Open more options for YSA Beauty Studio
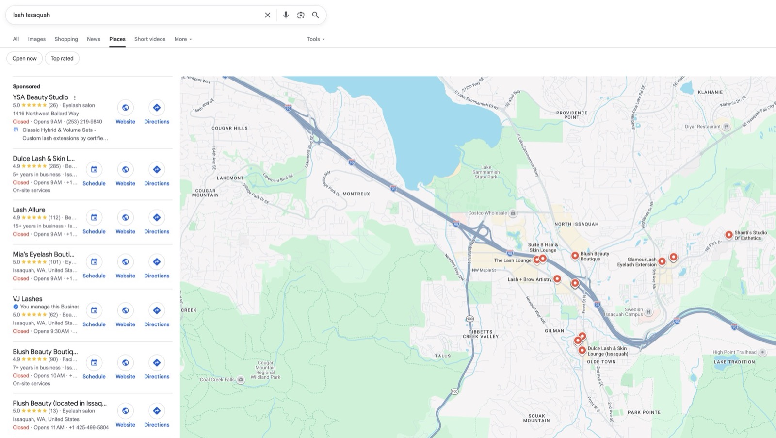Image resolution: width=776 pixels, height=438 pixels. pyautogui.click(x=75, y=97)
